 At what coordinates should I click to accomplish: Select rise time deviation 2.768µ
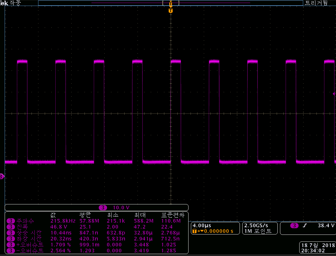tap(171, 233)
